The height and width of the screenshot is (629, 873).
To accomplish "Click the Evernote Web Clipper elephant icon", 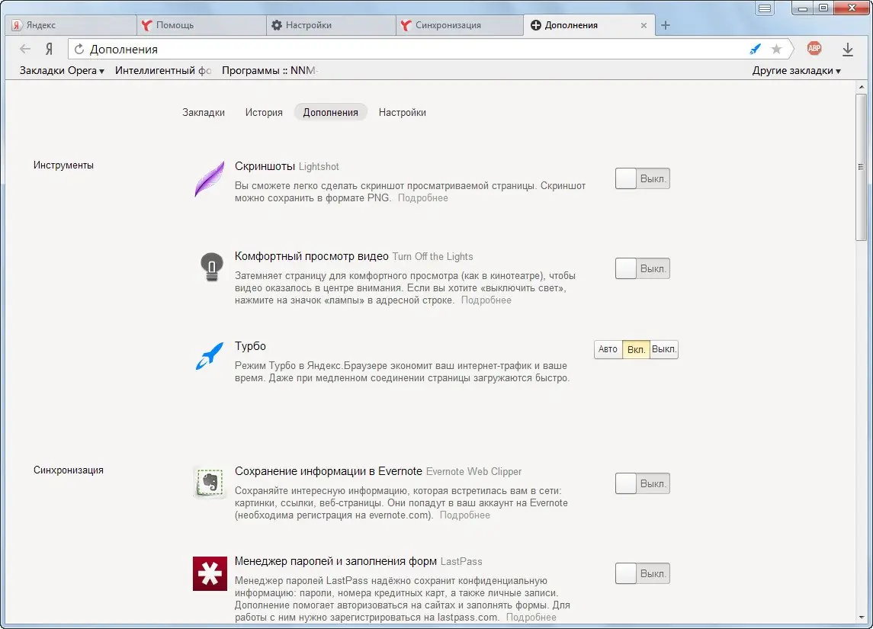I will [x=210, y=483].
